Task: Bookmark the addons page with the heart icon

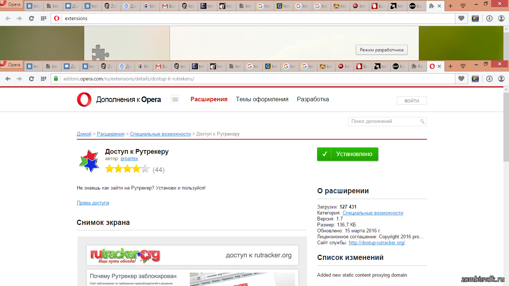Action: pyautogui.click(x=461, y=79)
